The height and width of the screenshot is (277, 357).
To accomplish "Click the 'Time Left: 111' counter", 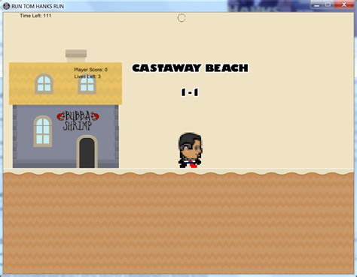I will tap(35, 16).
